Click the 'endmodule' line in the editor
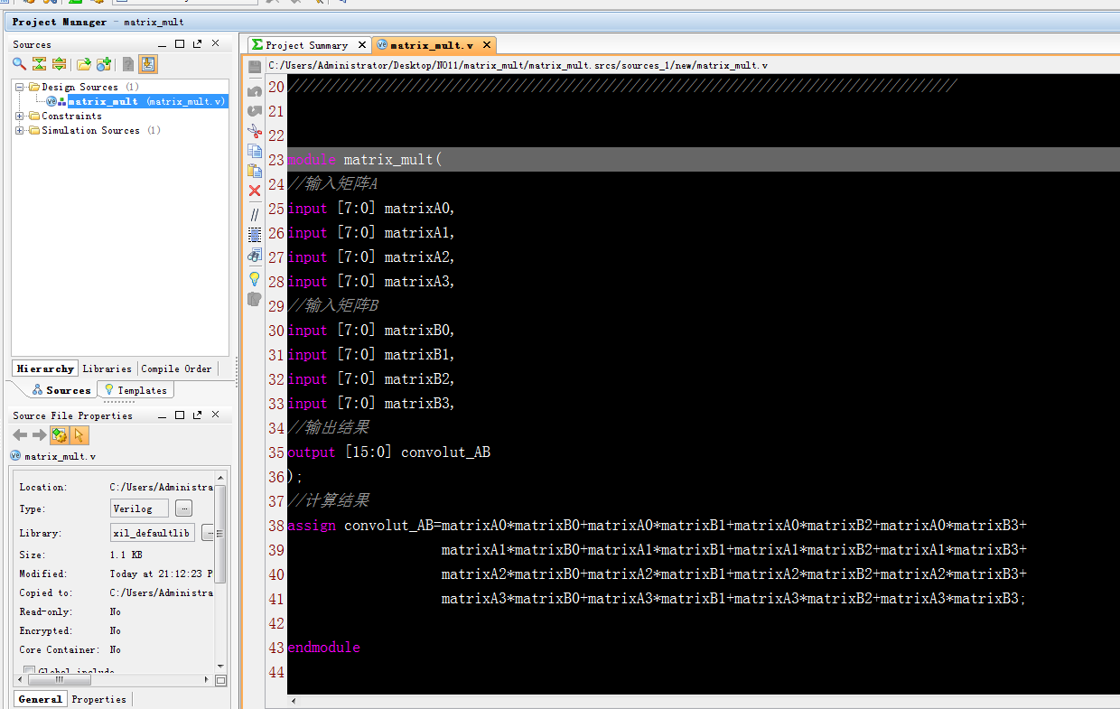 pyautogui.click(x=324, y=648)
